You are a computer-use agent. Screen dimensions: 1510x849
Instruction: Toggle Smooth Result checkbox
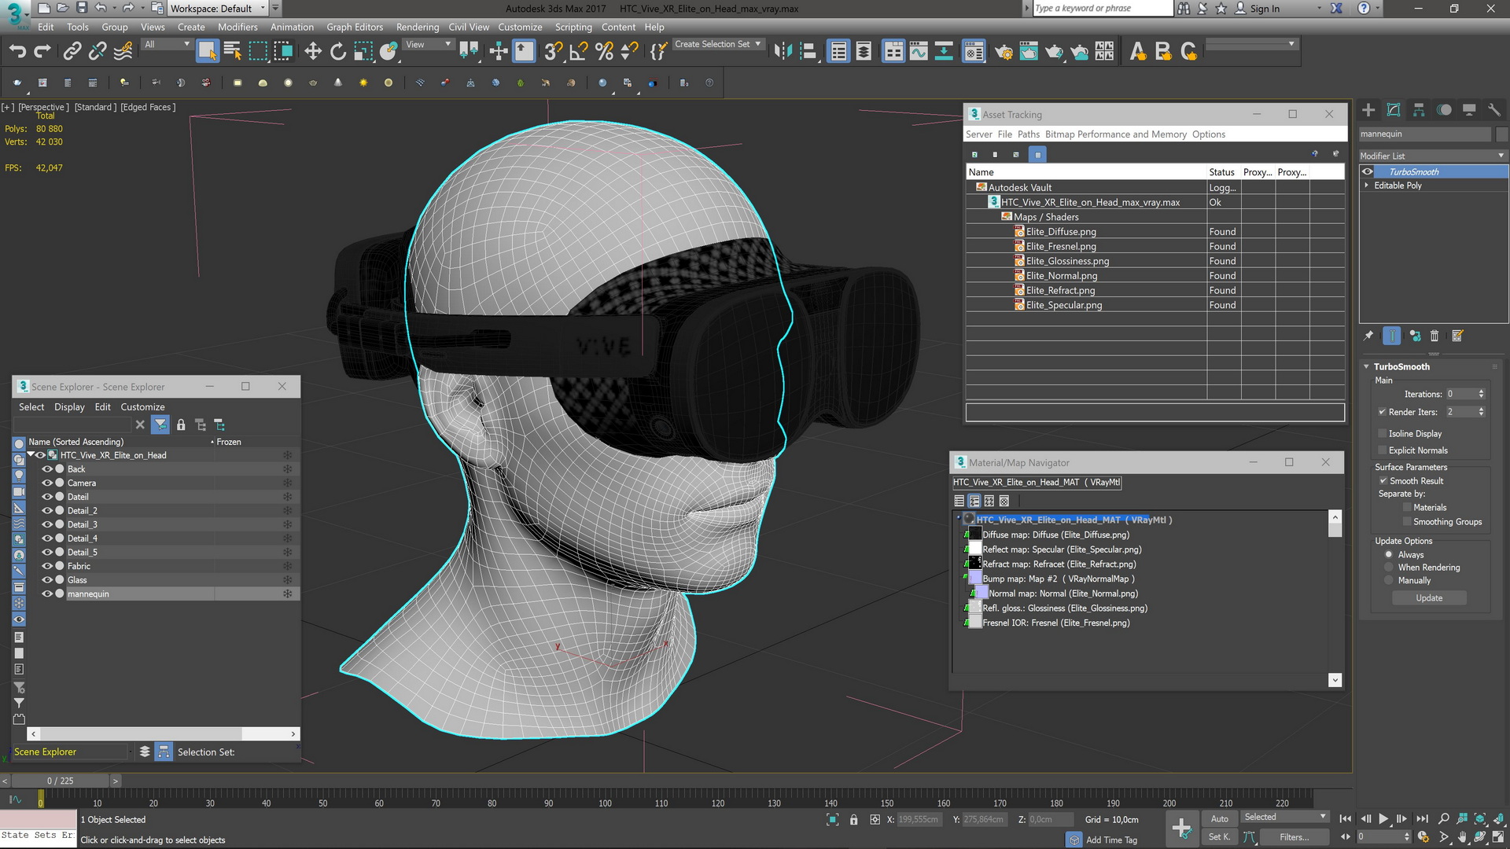pyautogui.click(x=1383, y=481)
